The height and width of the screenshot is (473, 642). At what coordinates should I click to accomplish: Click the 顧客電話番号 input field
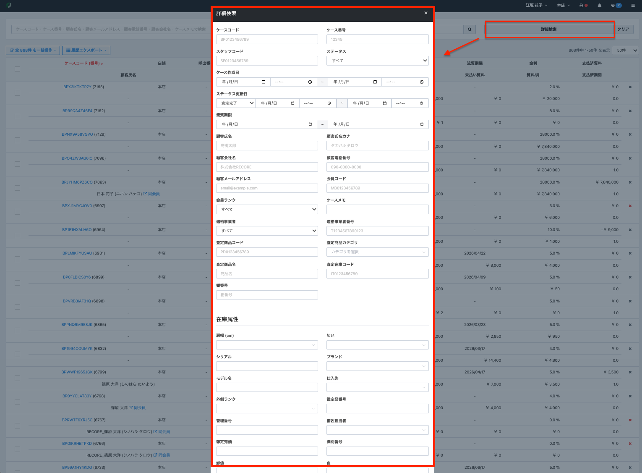coord(378,167)
